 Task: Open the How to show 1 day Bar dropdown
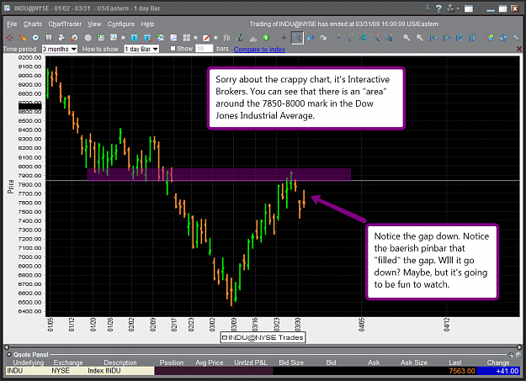tap(141, 49)
